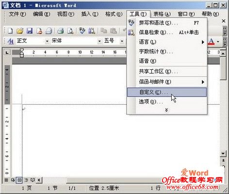Click horizontal scrollbar left arrow

39,180
